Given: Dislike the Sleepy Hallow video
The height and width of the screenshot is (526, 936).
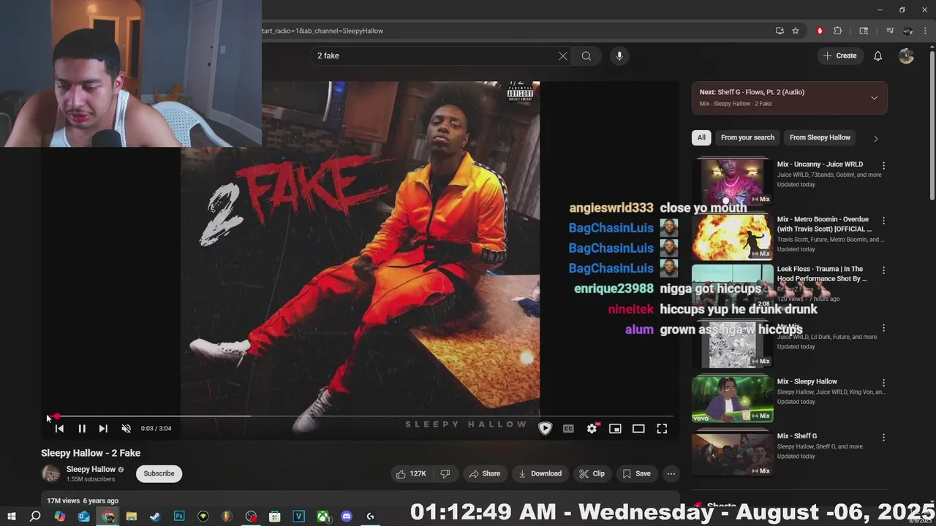Looking at the screenshot, I should [x=445, y=473].
